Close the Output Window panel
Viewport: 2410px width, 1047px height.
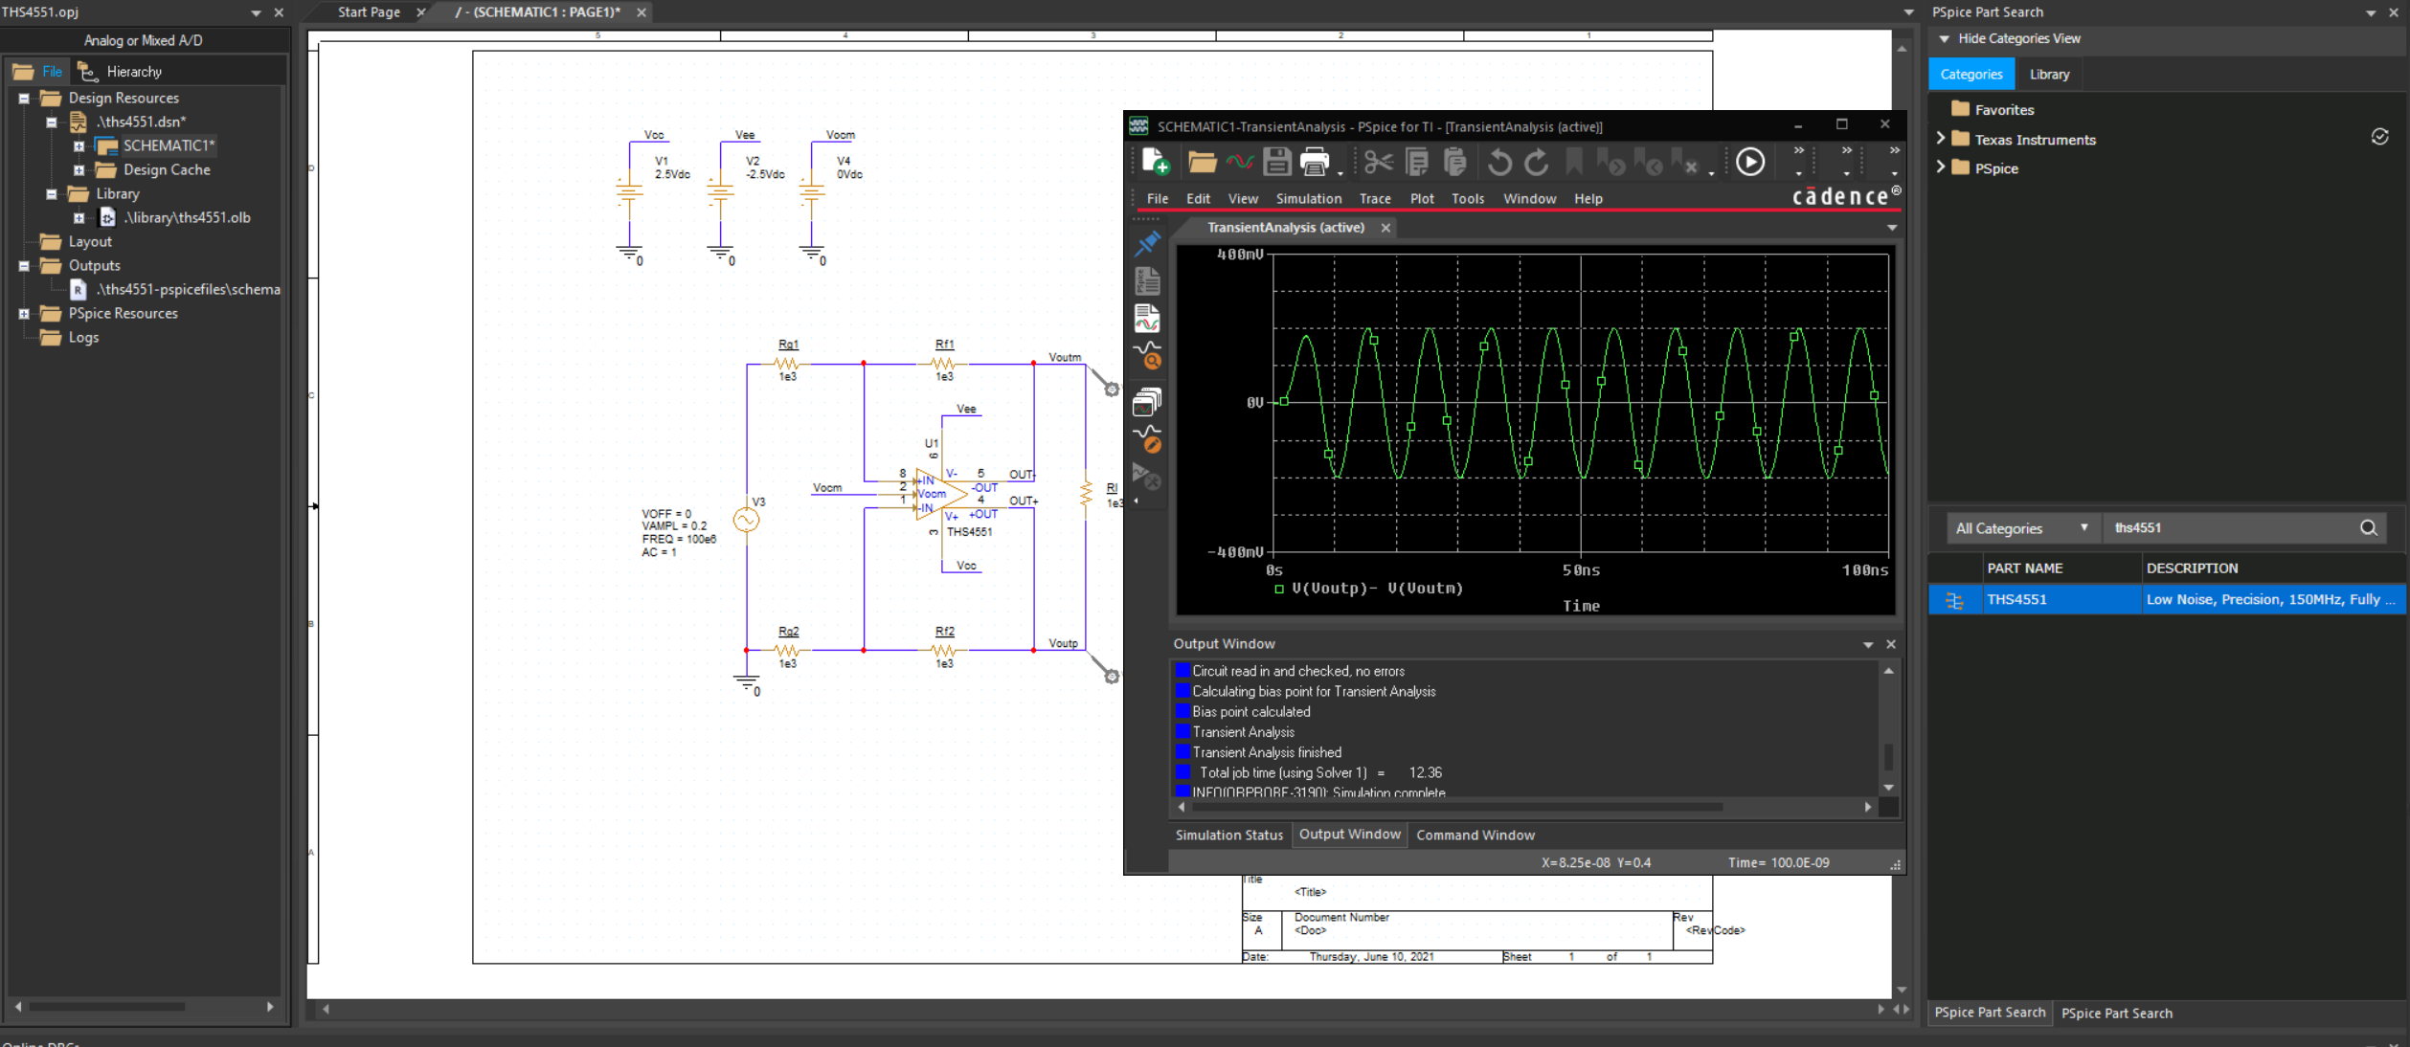click(x=1891, y=645)
